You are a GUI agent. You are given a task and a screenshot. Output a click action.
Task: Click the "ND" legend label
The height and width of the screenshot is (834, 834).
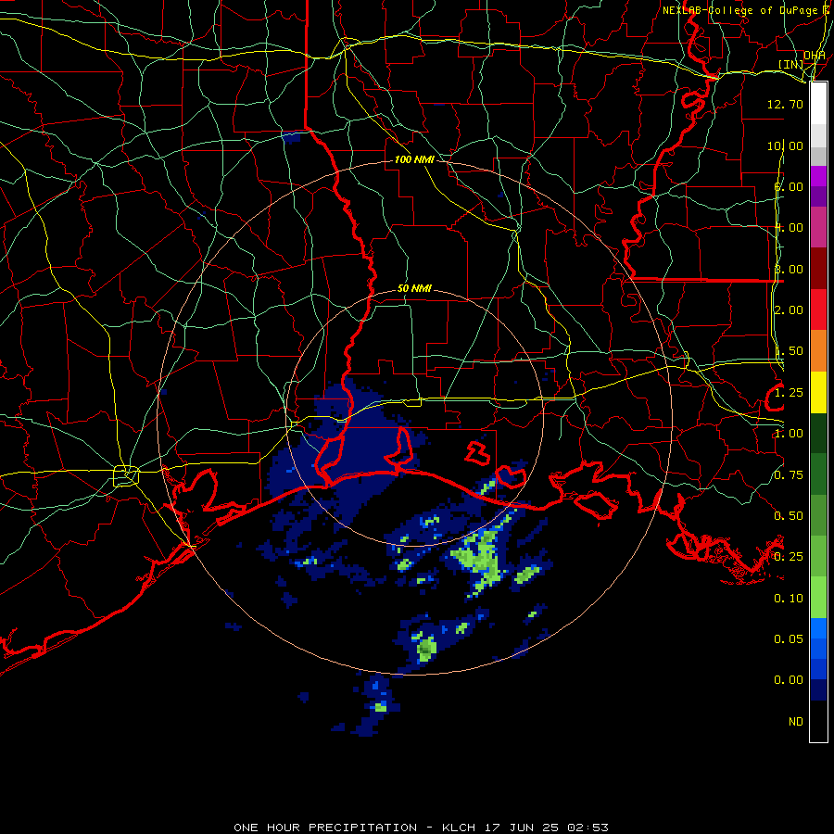pos(796,721)
